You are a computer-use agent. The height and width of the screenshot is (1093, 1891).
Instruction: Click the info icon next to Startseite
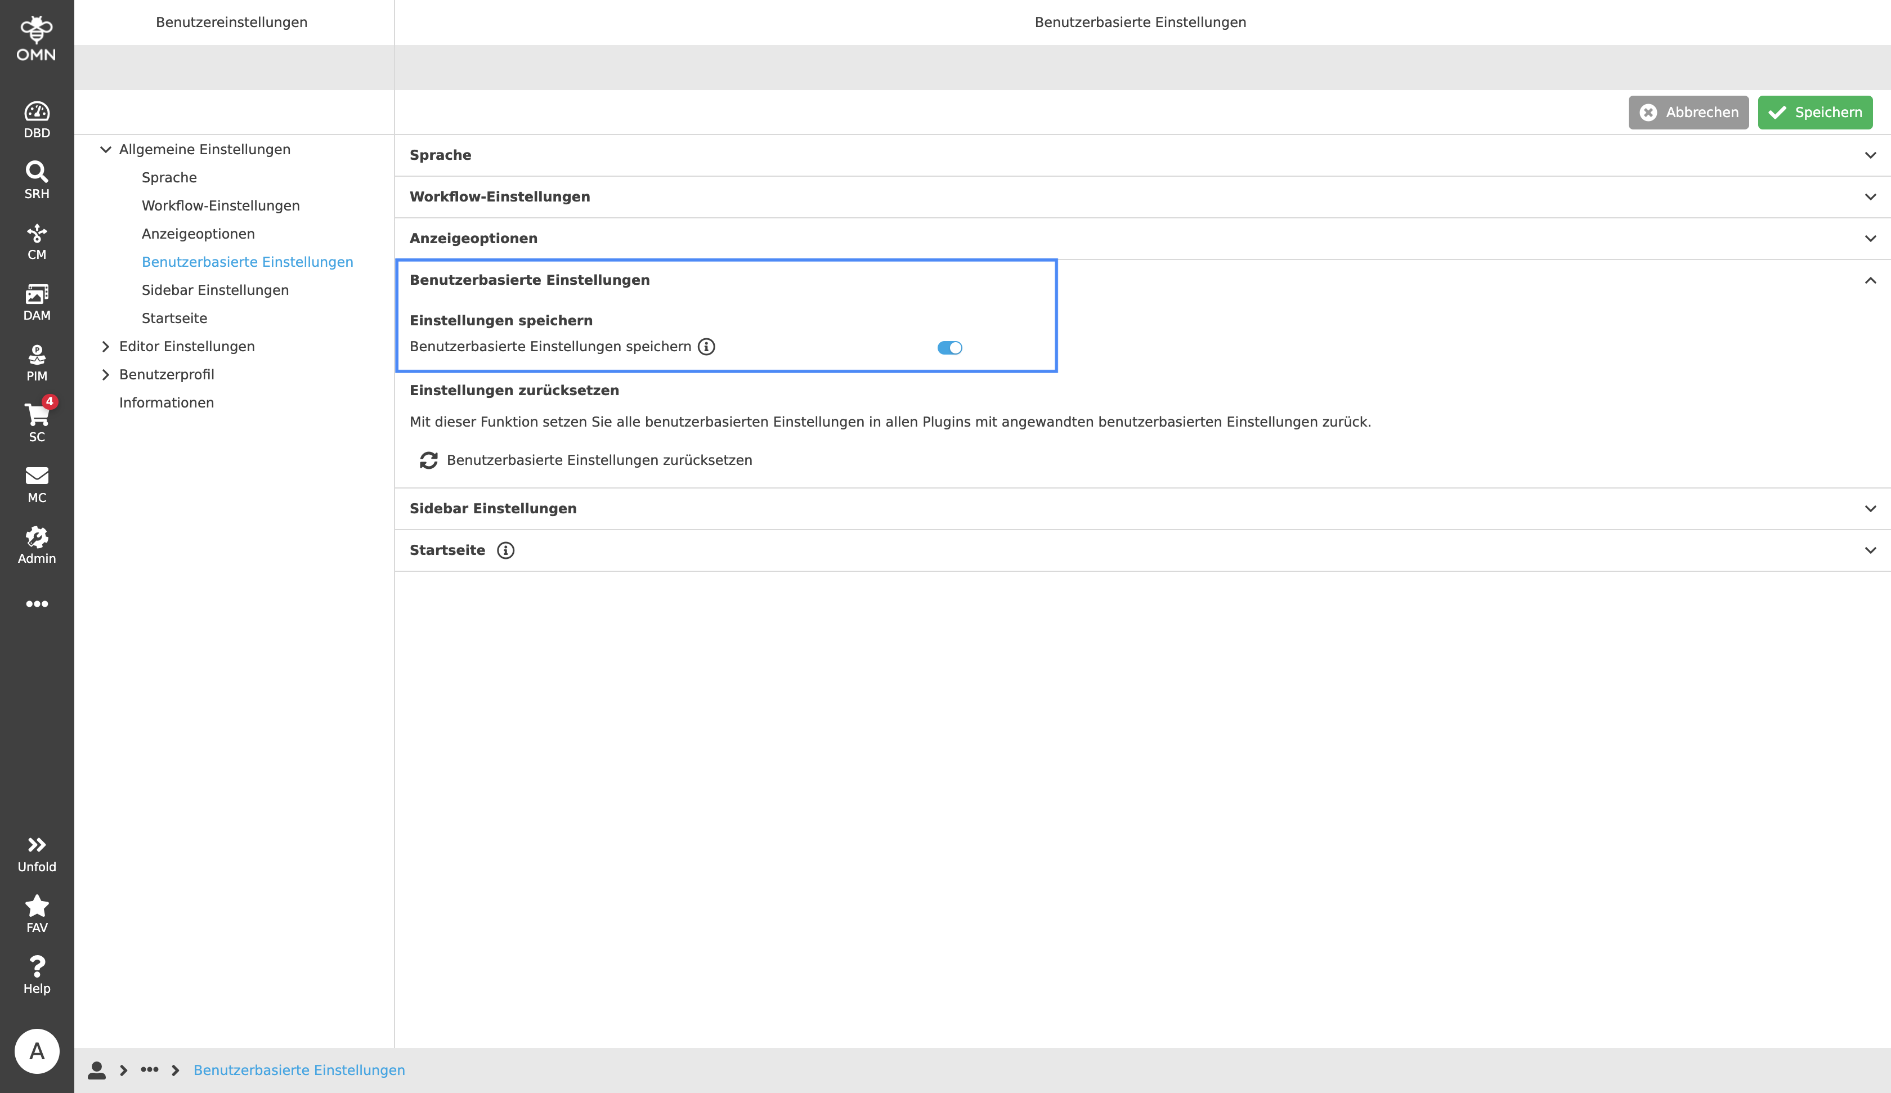pos(507,550)
